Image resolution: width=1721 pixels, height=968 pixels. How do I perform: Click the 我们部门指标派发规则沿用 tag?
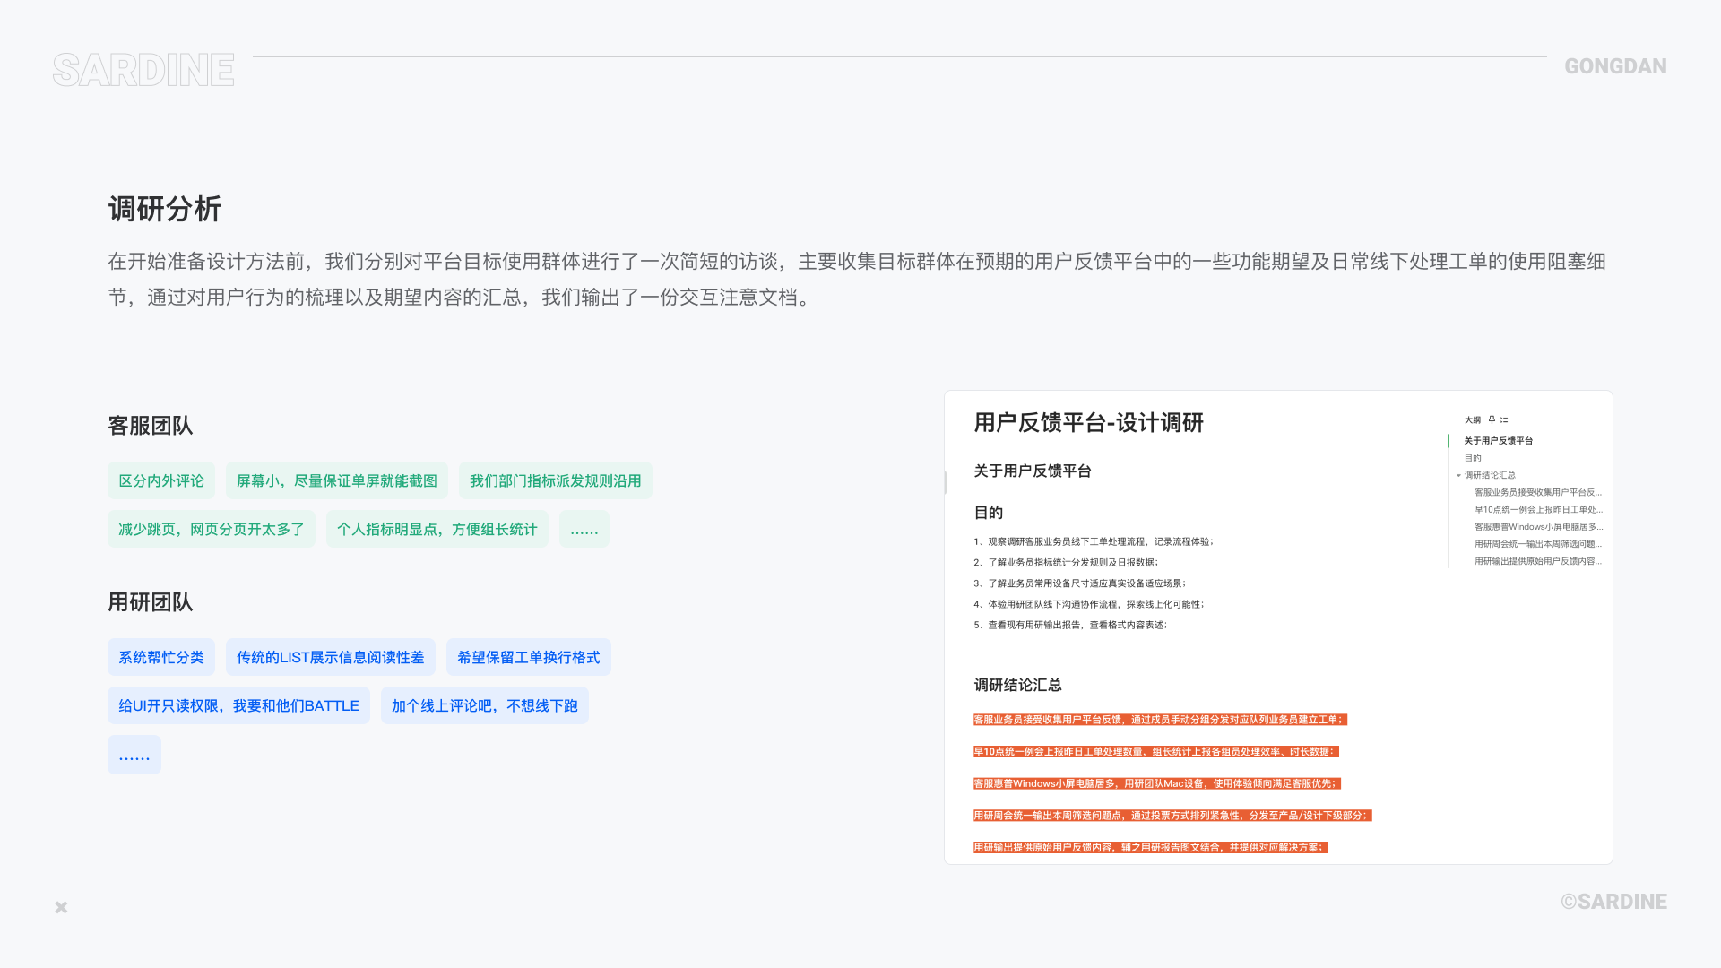pyautogui.click(x=556, y=480)
